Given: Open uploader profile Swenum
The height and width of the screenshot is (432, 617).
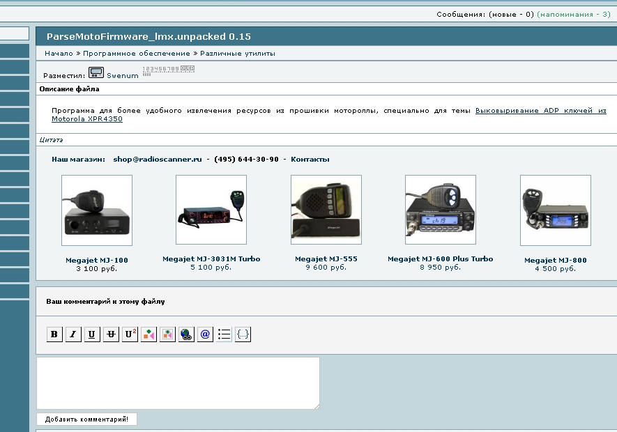Looking at the screenshot, I should click(123, 75).
